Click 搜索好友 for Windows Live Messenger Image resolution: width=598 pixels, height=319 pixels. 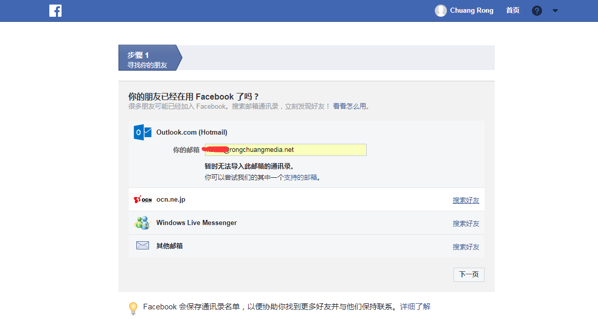point(466,224)
